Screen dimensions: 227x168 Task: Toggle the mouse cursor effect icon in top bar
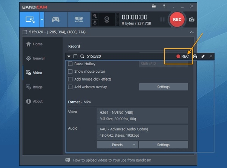click(95, 16)
